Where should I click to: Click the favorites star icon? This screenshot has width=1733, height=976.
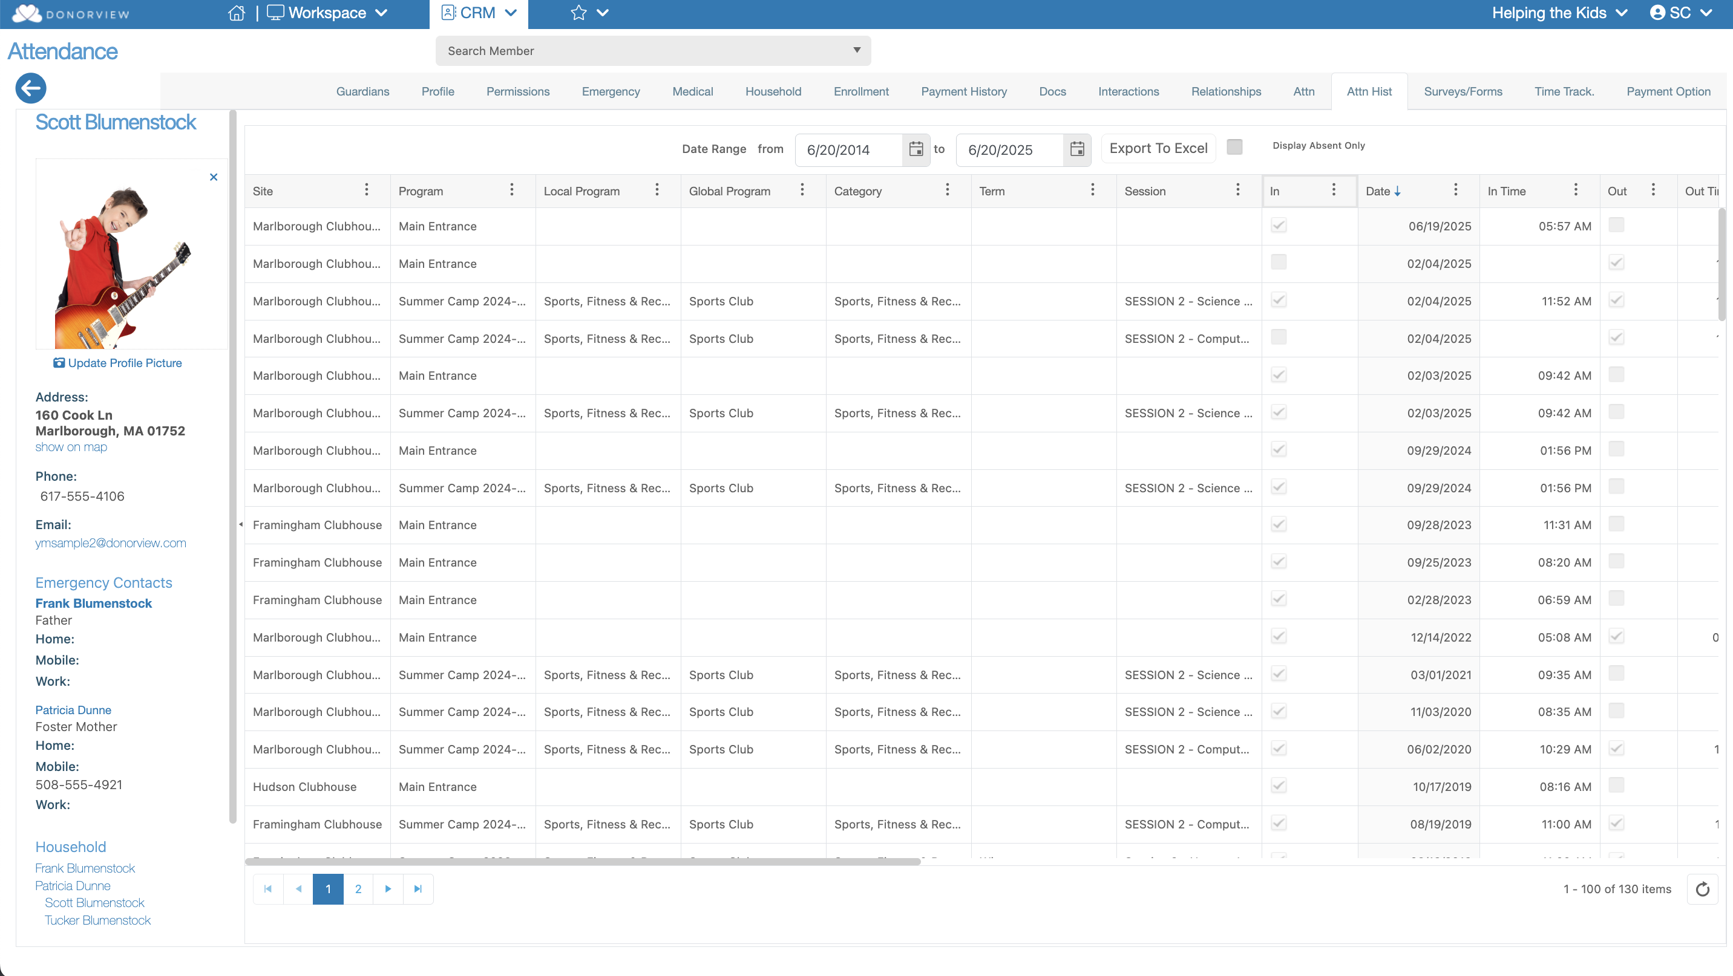578,13
